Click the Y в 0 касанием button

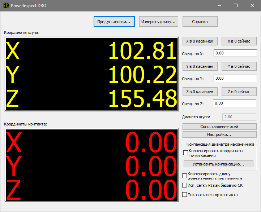[200, 66]
